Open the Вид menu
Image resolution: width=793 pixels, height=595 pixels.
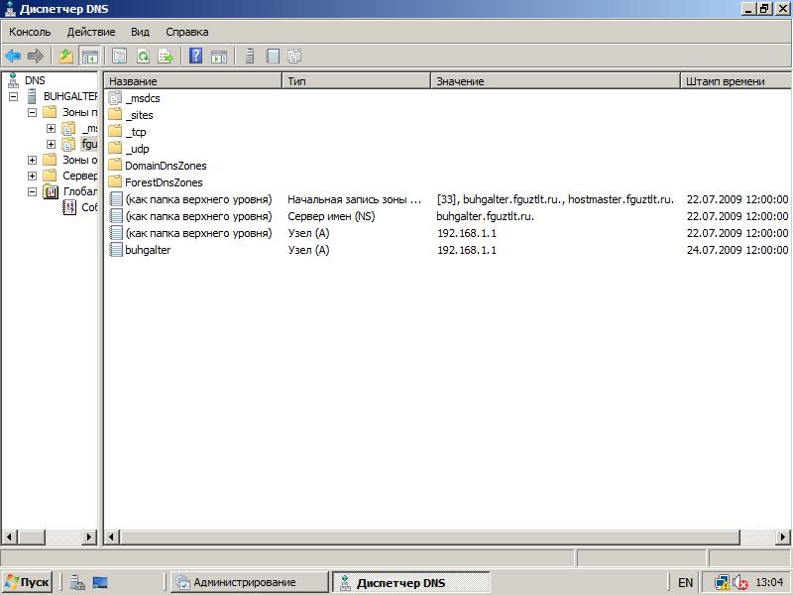pos(141,32)
